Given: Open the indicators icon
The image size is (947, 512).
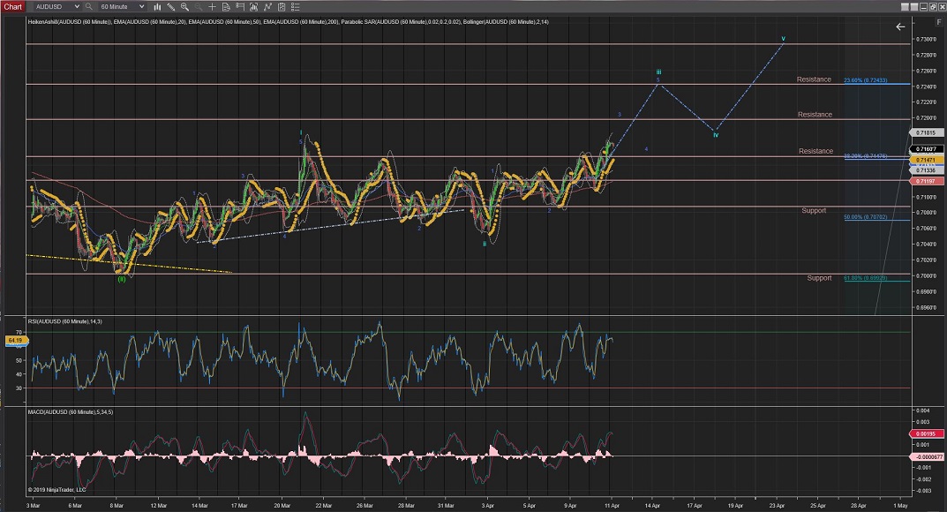Looking at the screenshot, I should tap(267, 6).
